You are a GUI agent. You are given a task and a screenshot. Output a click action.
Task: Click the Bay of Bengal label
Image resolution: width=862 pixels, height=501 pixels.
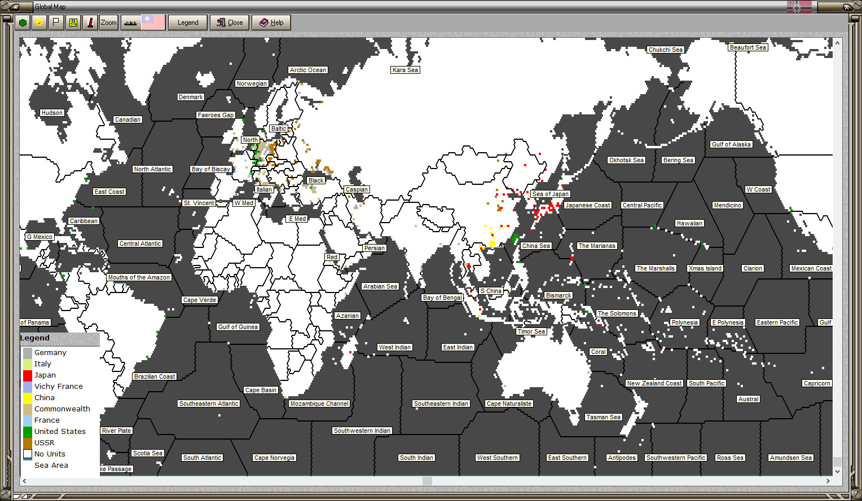tap(442, 298)
